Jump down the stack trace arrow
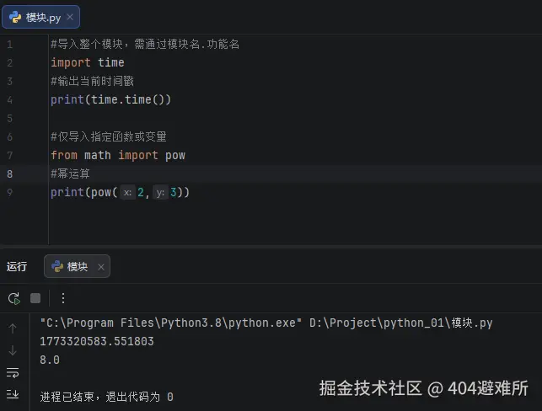Viewport: 542px width, 411px height. [13, 350]
